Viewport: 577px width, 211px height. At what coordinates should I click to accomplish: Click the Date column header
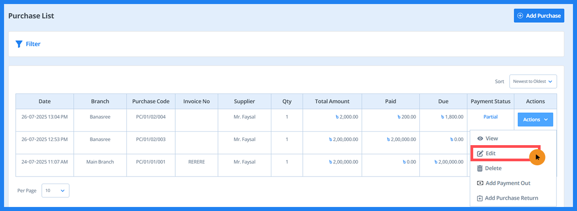tap(44, 101)
